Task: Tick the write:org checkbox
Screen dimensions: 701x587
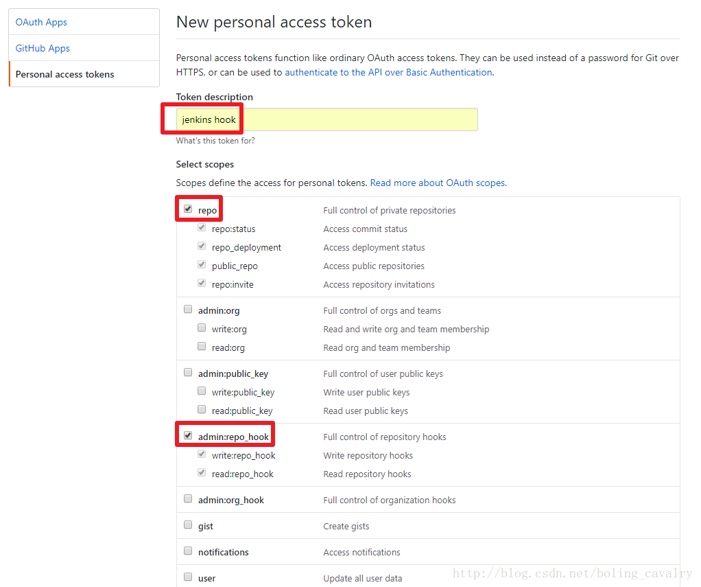Action: pos(202,327)
